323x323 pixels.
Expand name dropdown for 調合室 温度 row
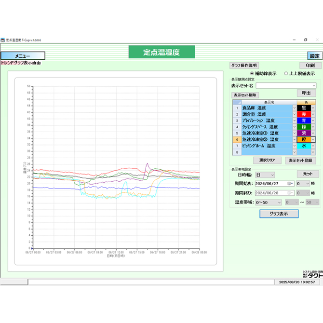click(x=295, y=114)
